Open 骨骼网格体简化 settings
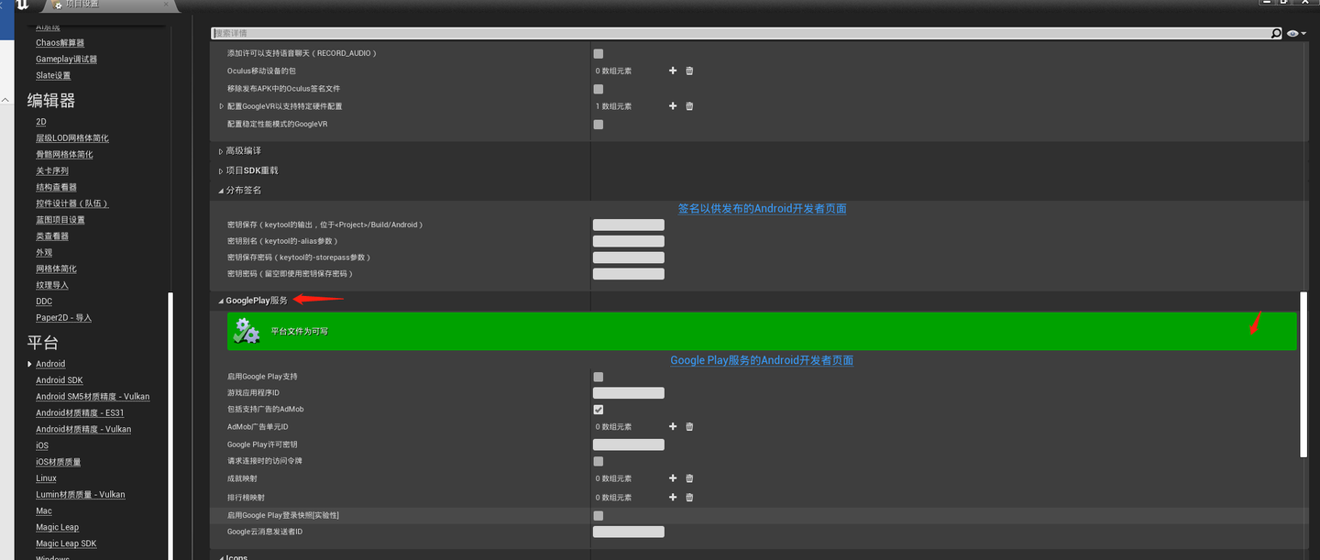The image size is (1320, 560). tap(64, 155)
